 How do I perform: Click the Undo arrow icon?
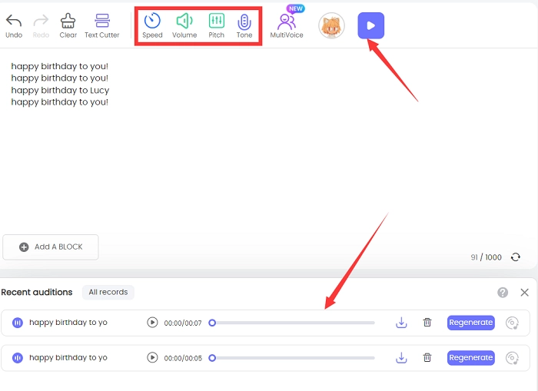point(13,21)
